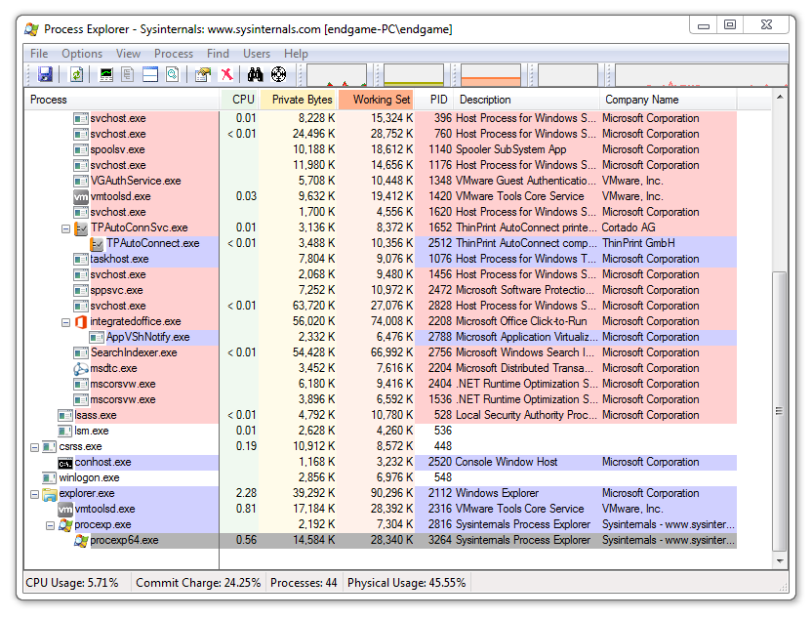This screenshot has height=619, width=812.
Task: Toggle lower pane view icon
Action: pos(150,74)
